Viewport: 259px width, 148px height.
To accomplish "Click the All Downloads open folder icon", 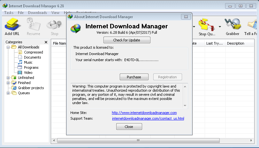I will pos(14,47).
